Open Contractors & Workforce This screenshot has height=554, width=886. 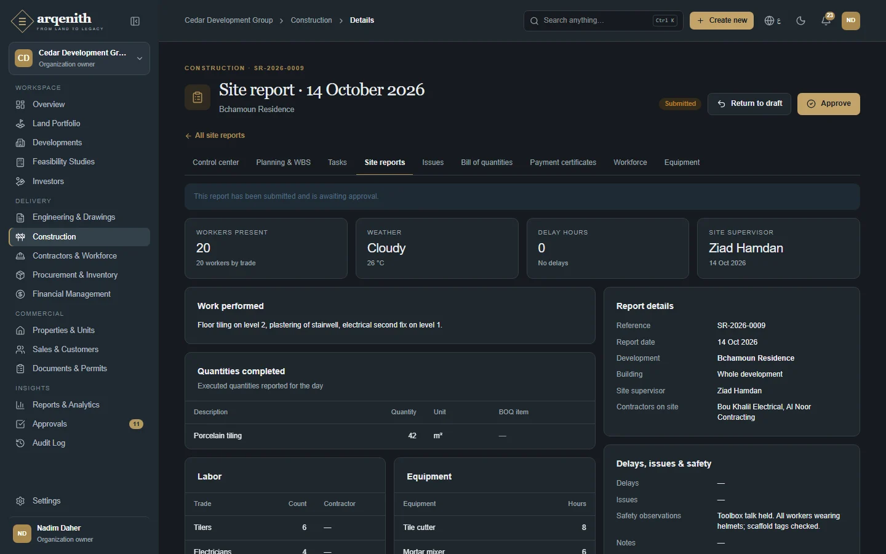coord(79,256)
